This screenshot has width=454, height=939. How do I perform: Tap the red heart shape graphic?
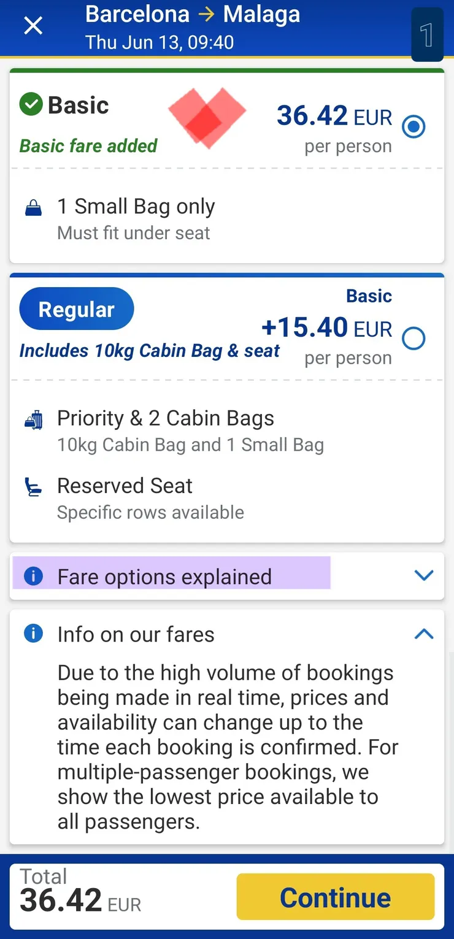(207, 116)
